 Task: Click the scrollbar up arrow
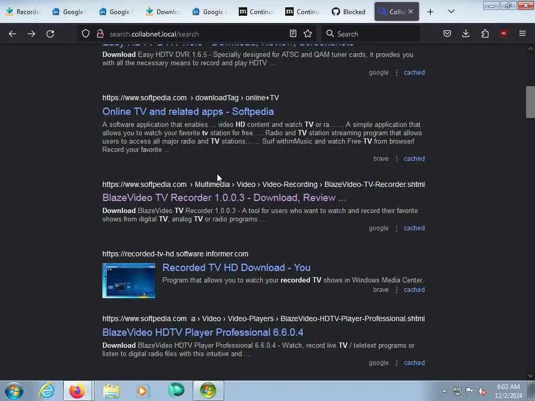pos(530,49)
